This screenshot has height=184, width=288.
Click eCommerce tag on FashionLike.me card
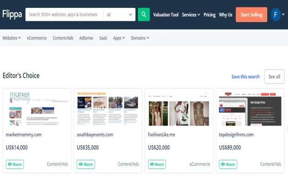200,164
